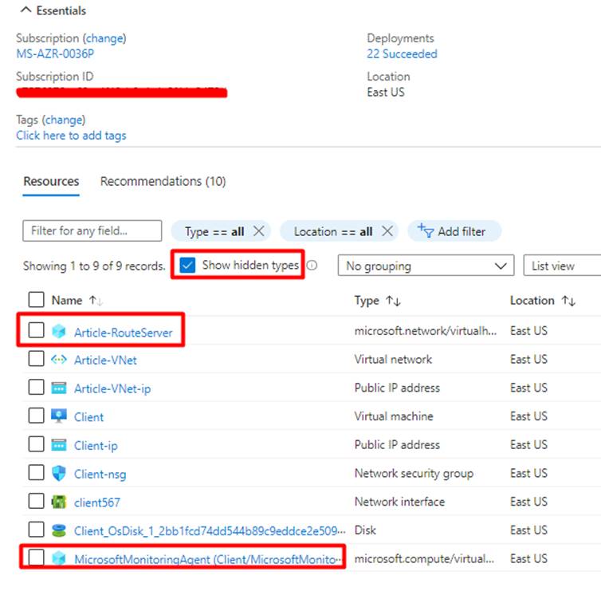Click the info icon beside Show hidden types

(312, 266)
